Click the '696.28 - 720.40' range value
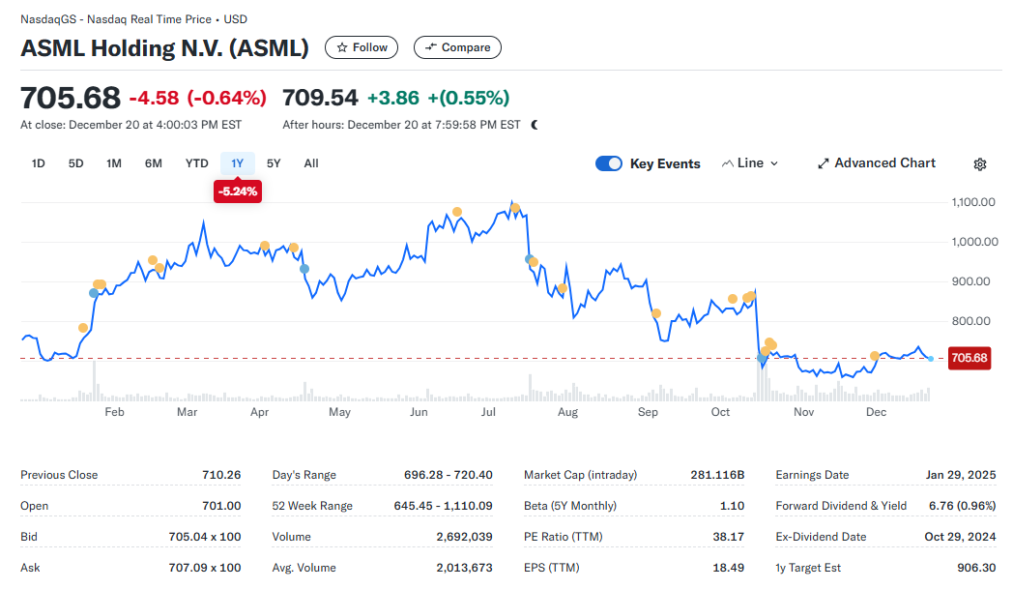1013x589 pixels. coord(449,475)
